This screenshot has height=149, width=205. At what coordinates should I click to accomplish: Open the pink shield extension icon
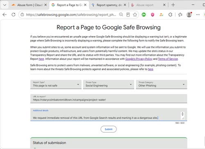[x=153, y=15]
